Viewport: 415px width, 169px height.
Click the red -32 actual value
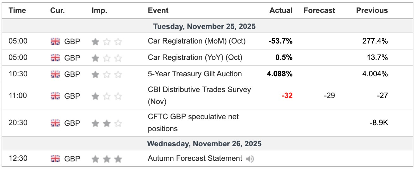[x=287, y=96]
